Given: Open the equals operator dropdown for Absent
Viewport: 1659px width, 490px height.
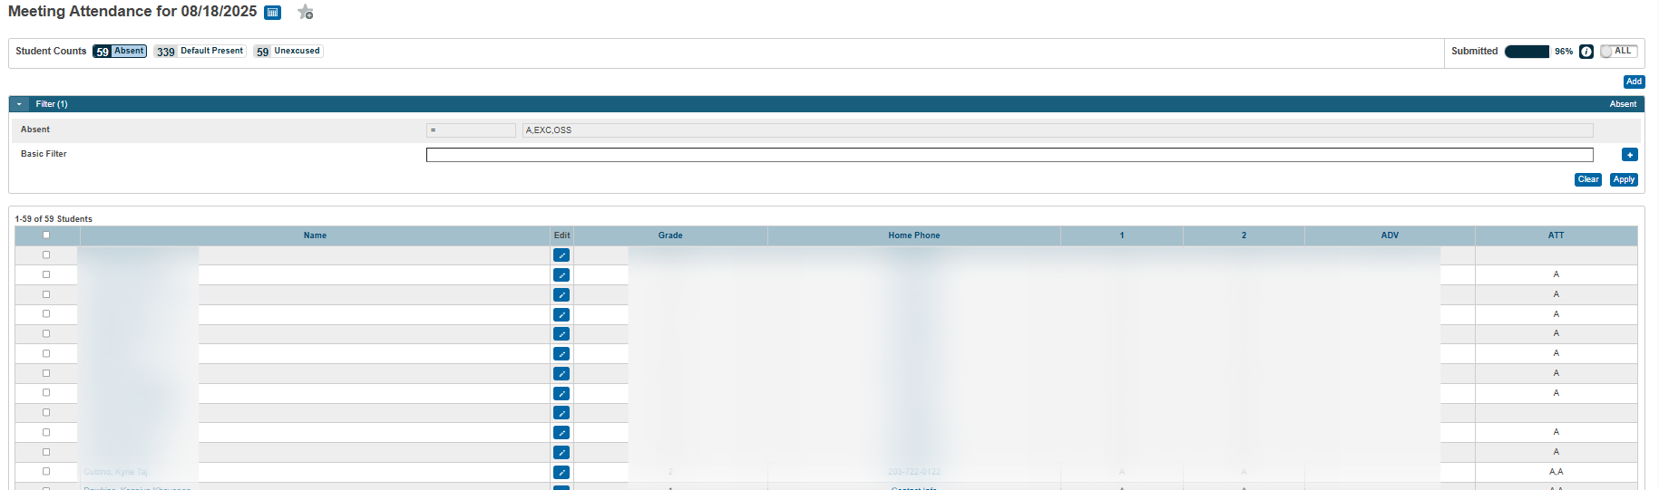Looking at the screenshot, I should pyautogui.click(x=471, y=130).
